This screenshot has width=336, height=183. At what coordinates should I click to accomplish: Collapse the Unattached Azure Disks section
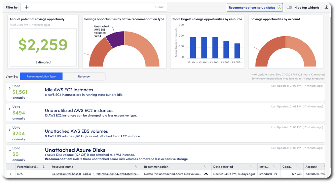coord(9,151)
